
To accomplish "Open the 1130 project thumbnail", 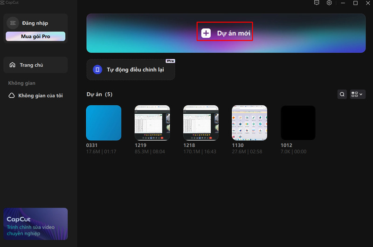I will (249, 123).
